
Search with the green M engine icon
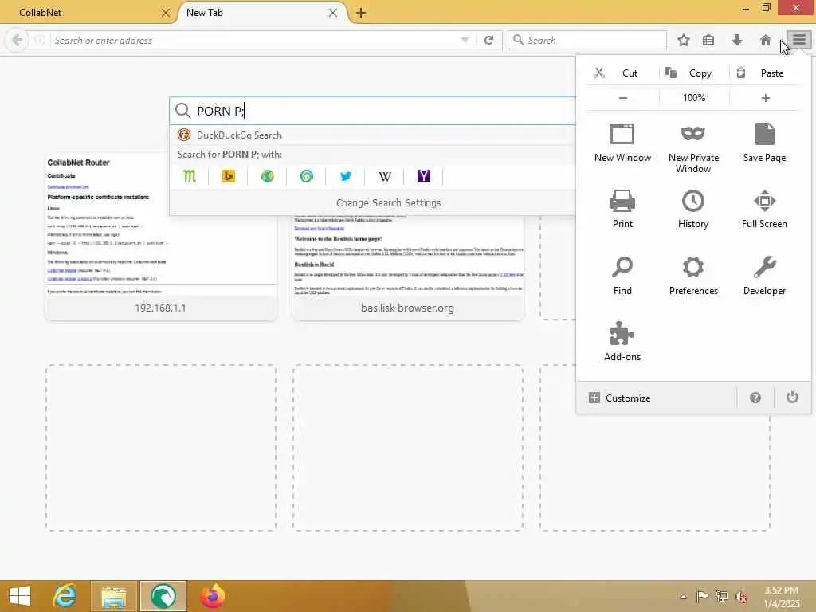pos(190,176)
